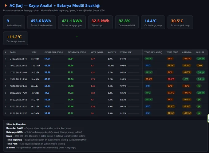209x153 pixels.
Task: Select the date '05.02.2026 20:42'
Action: 18,100
